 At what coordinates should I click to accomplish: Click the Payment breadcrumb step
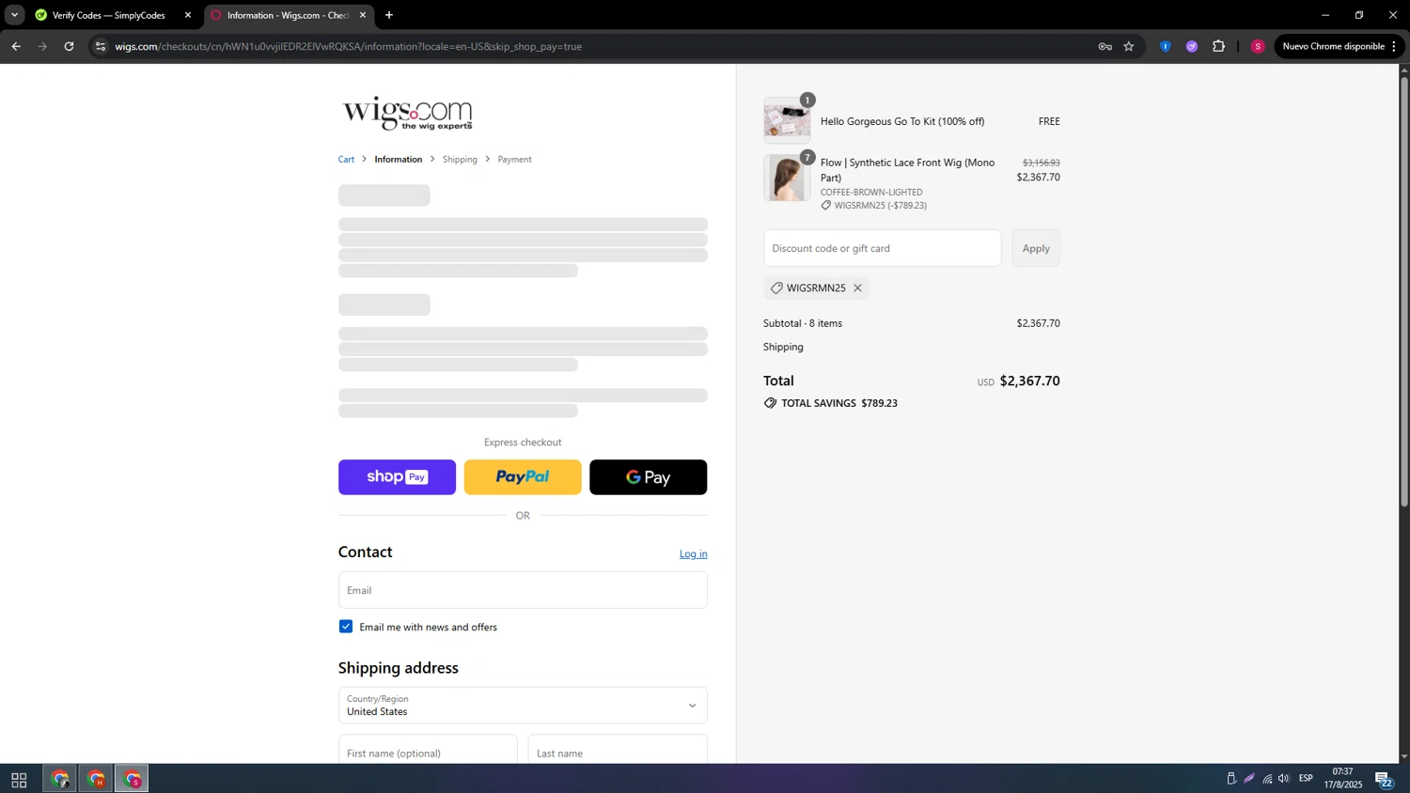point(514,160)
